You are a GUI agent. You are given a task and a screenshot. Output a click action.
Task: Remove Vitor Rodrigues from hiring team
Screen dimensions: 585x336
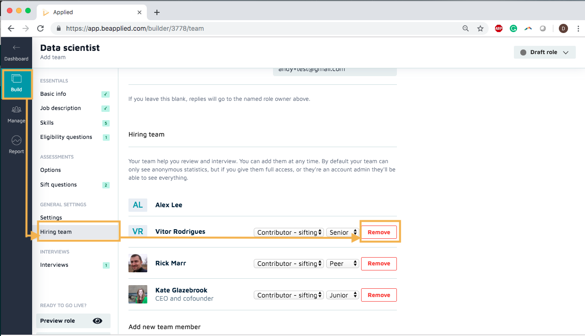tap(379, 232)
